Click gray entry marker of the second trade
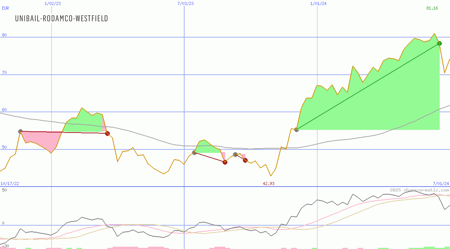This screenshot has height=249, width=450. (194, 152)
